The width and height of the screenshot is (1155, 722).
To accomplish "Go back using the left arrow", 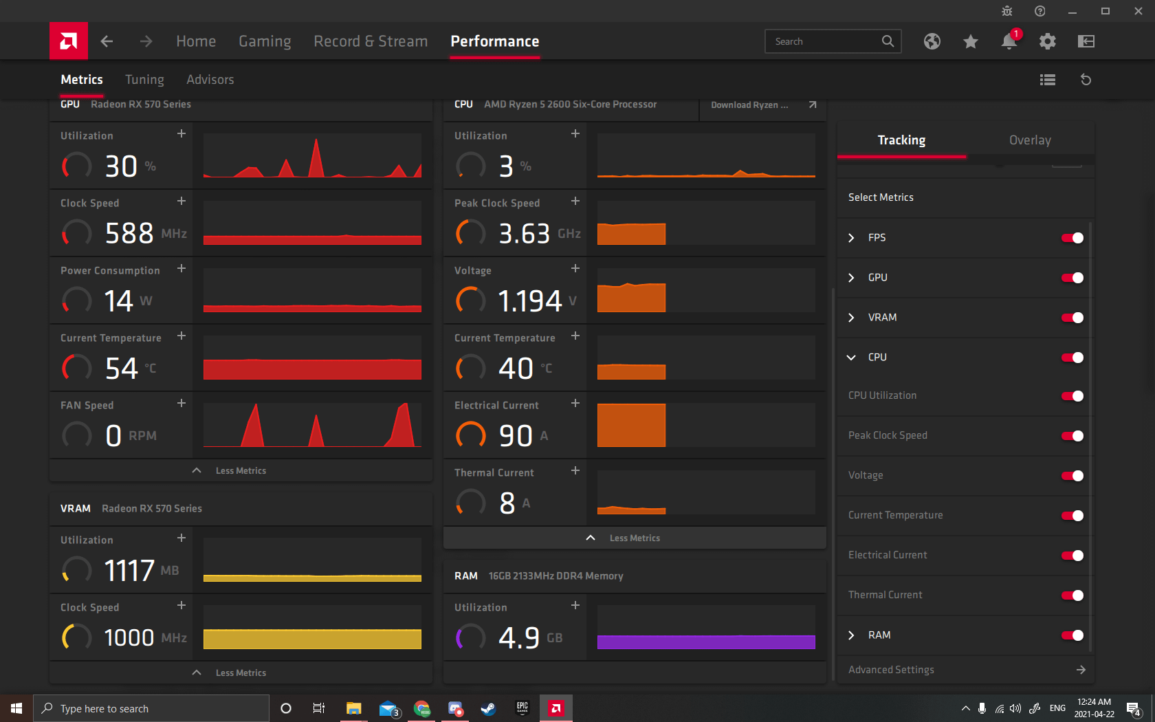I will (x=107, y=41).
